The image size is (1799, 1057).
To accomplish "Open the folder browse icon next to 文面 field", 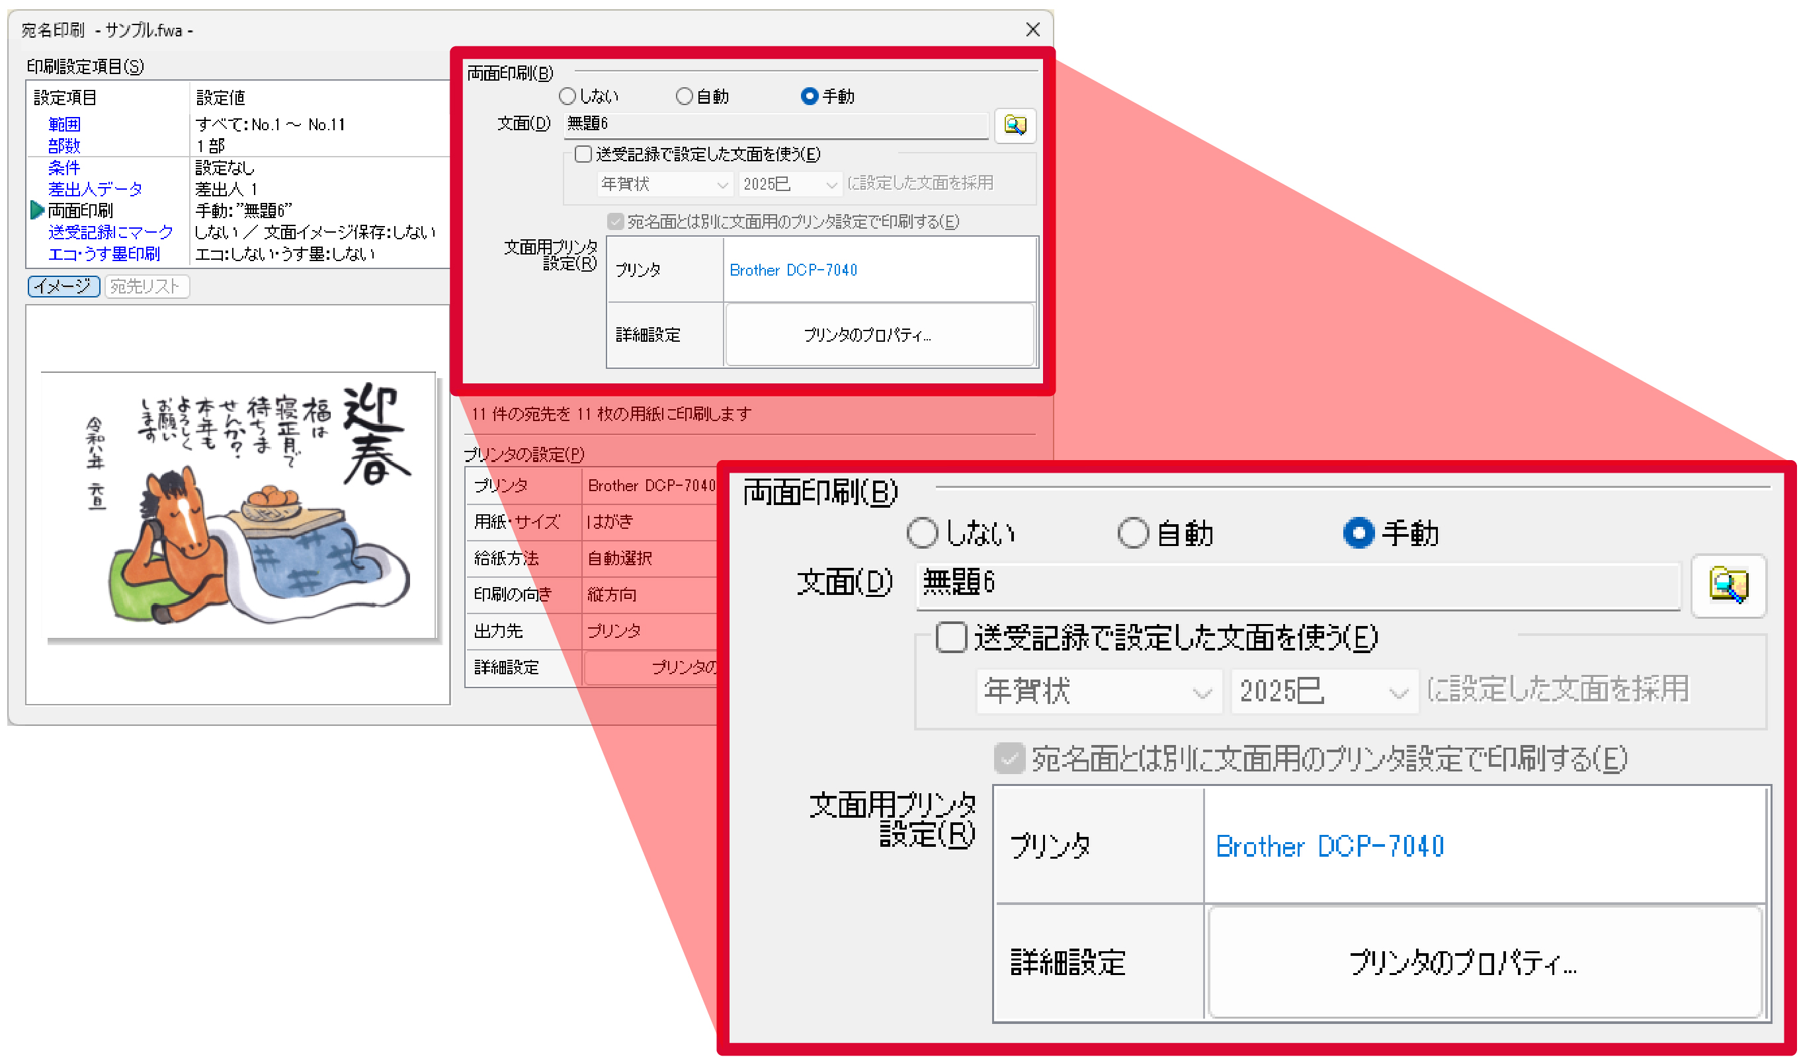I will [x=1016, y=126].
